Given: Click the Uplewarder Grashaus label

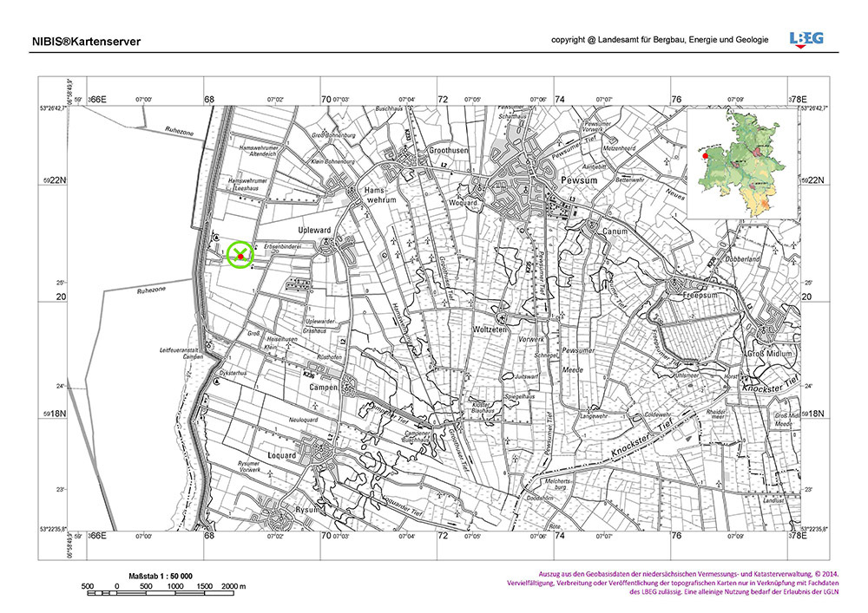Looking at the screenshot, I should (x=320, y=325).
